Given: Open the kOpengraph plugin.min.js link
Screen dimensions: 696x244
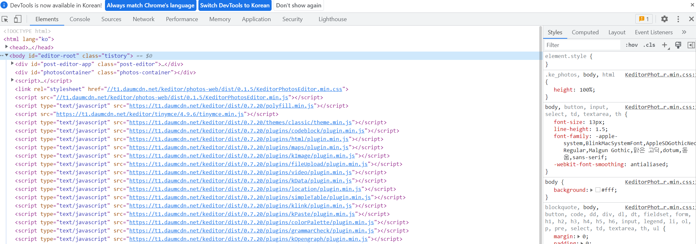Looking at the screenshot, I should [x=248, y=239].
